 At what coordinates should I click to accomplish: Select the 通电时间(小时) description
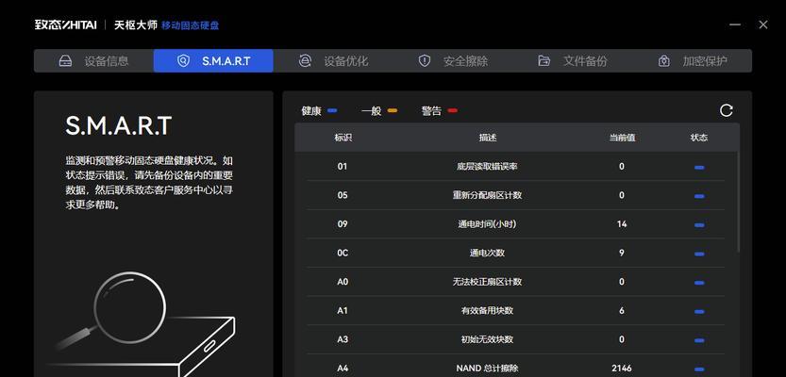point(487,224)
